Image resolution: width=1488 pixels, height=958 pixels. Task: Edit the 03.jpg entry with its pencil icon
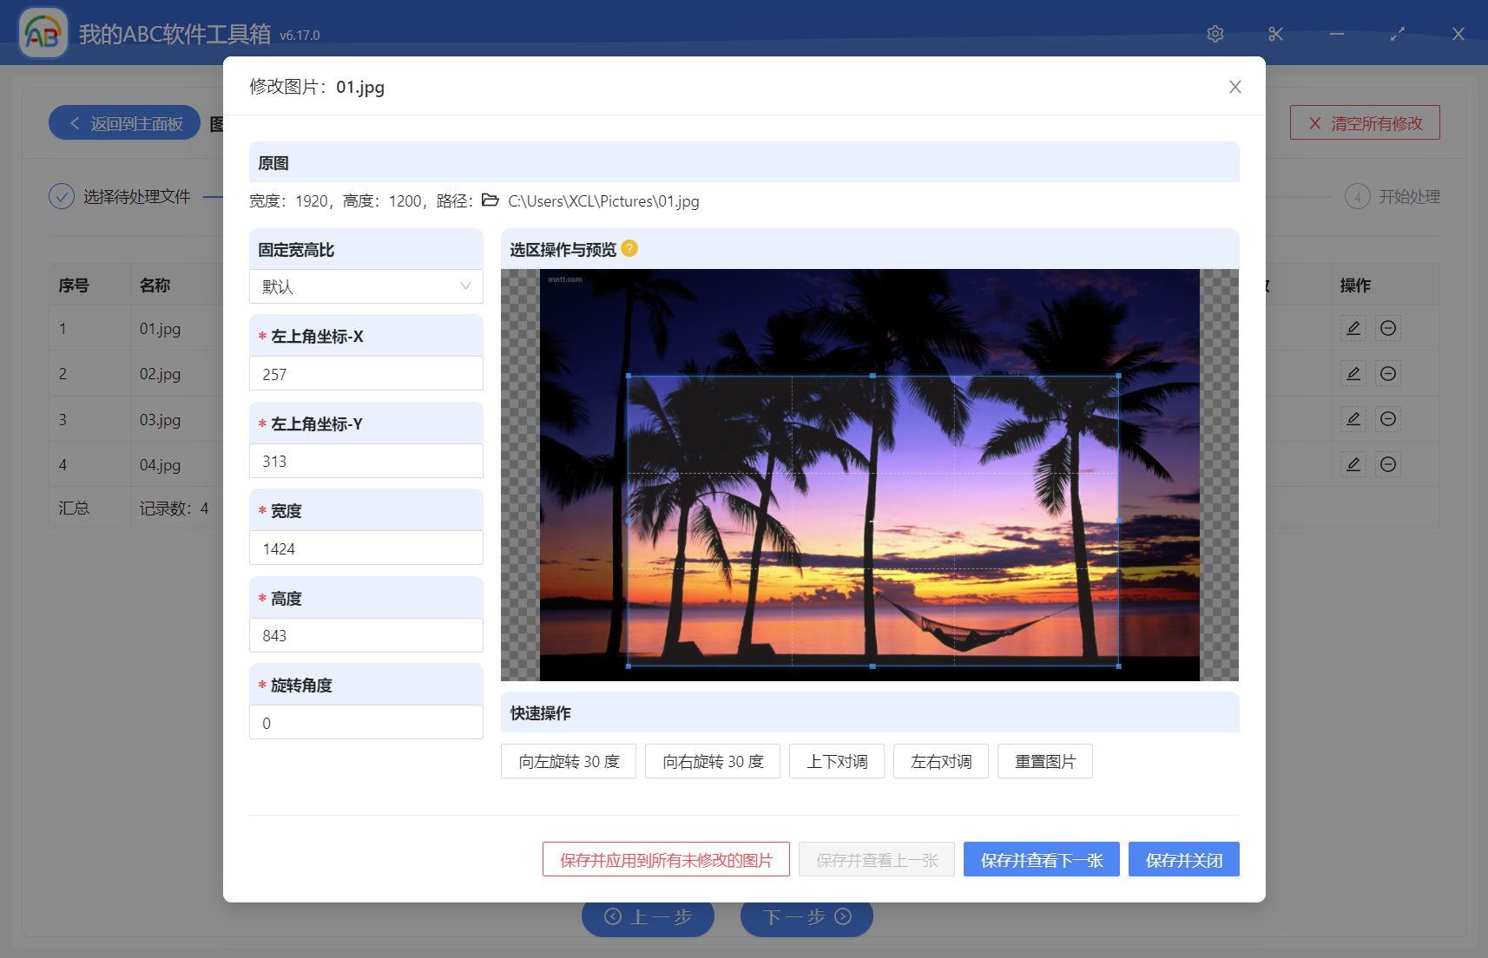click(1353, 419)
